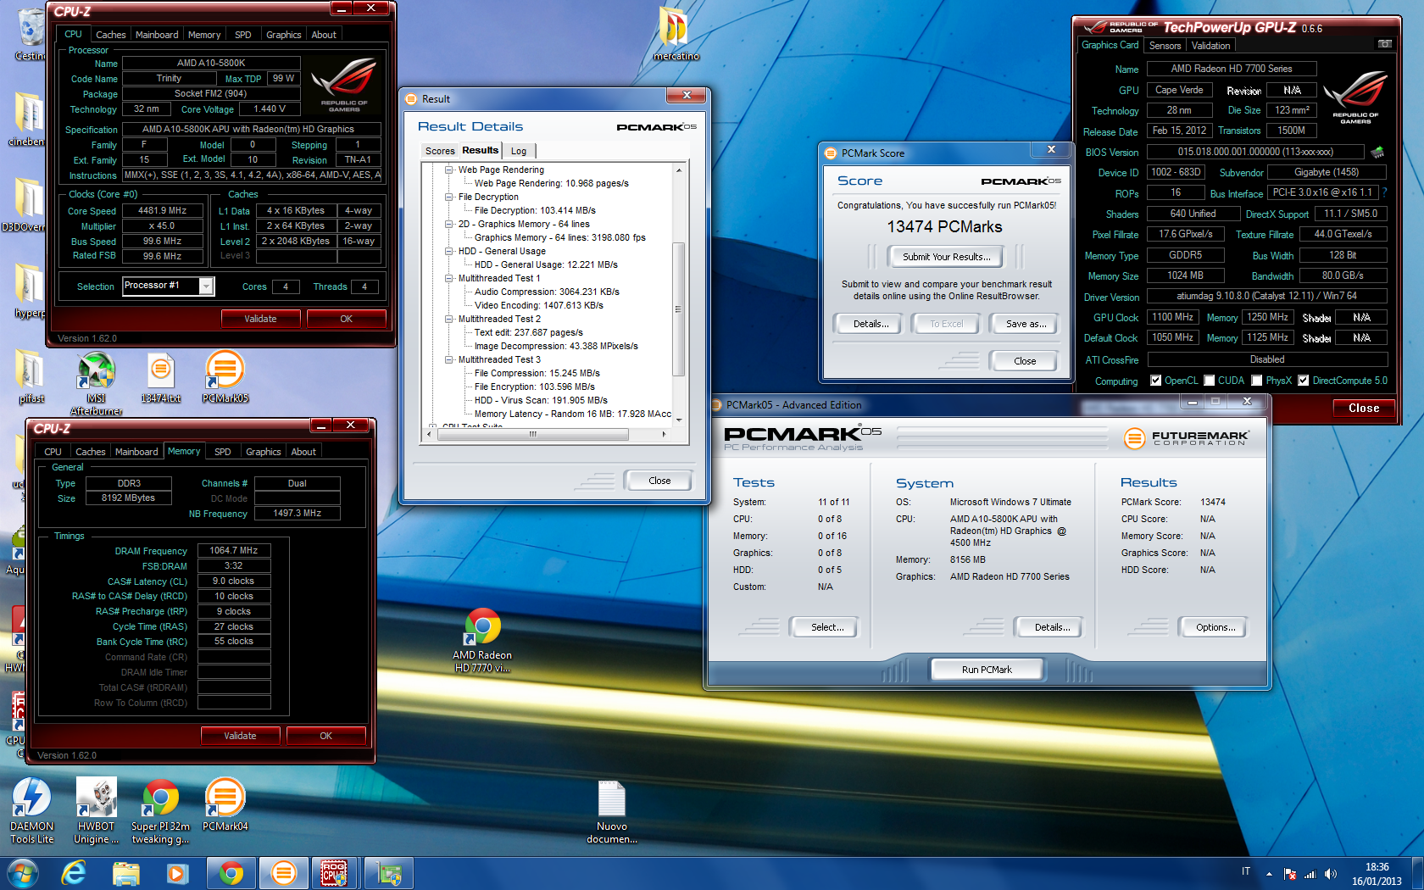1424x890 pixels.
Task: Click Submit Your Results button
Action: pos(946,257)
